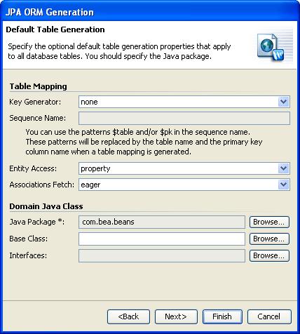This screenshot has height=334, width=300.
Task: Expand the Entity Access dropdown arrow
Action: pyautogui.click(x=283, y=168)
